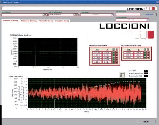The width and height of the screenshot is (159, 125).
Task: Click the Speed plot legend swatch
Action: tap(146, 71)
